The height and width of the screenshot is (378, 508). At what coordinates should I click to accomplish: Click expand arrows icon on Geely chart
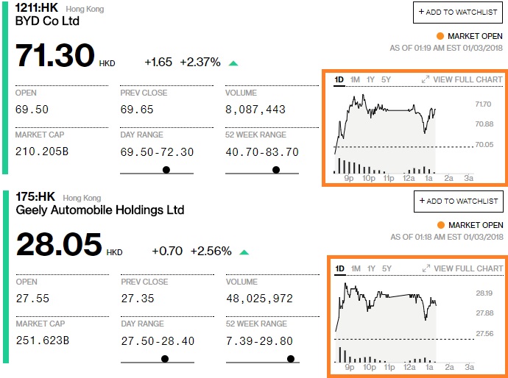(x=426, y=268)
